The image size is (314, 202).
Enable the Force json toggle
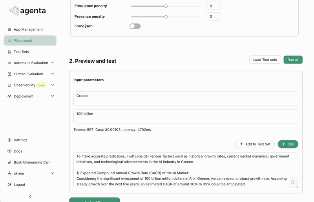pyautogui.click(x=135, y=26)
